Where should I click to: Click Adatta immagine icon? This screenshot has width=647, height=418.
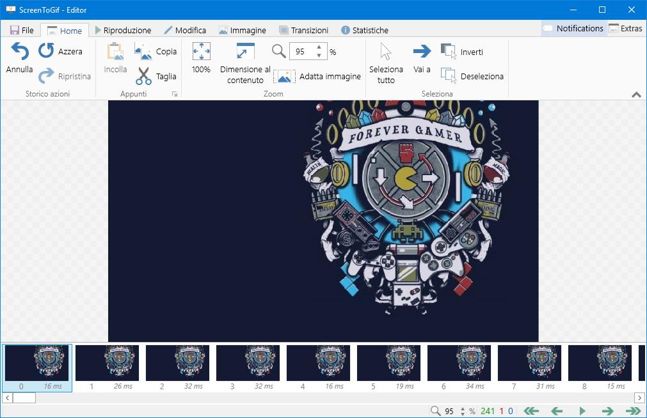tap(284, 76)
